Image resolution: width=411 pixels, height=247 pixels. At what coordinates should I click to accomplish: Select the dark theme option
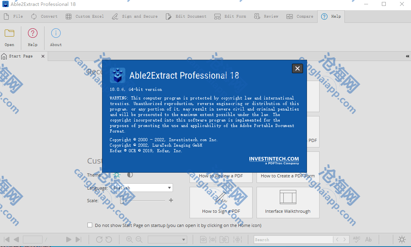(130, 175)
